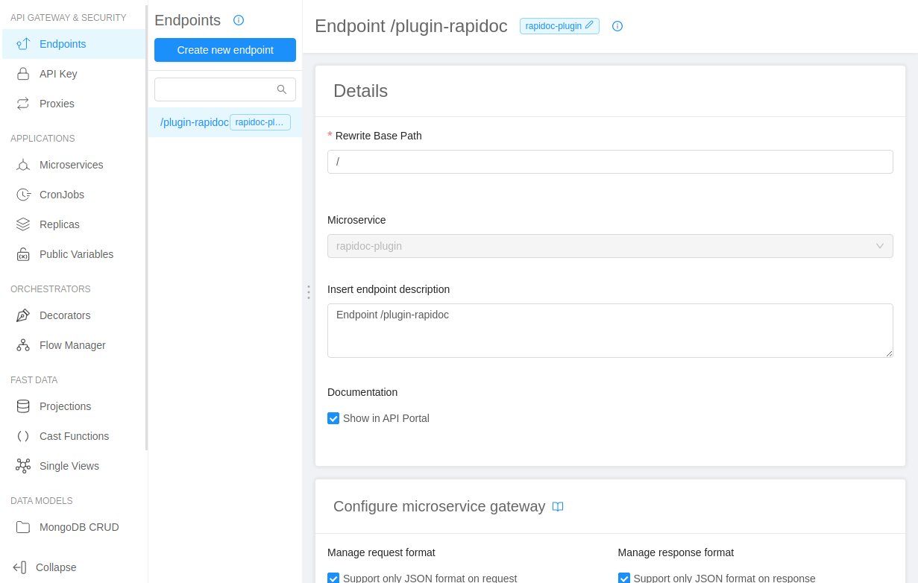Open the CronJobs section
The height and width of the screenshot is (583, 918).
[x=23, y=195]
